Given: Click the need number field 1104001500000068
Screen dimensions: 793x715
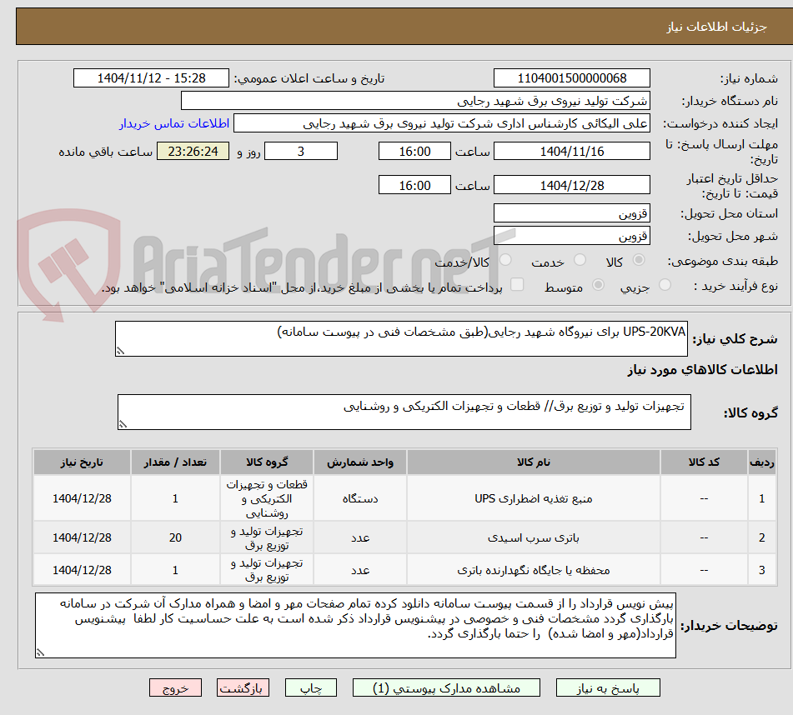Looking at the screenshot, I should pos(571,78).
